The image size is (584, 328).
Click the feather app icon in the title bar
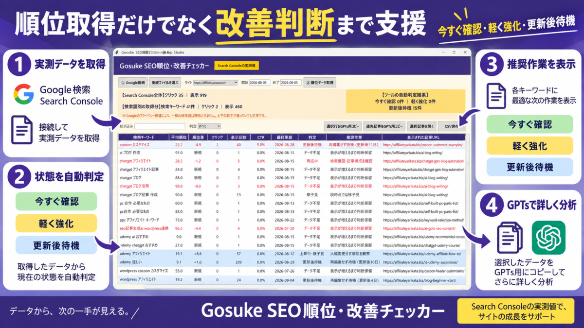117,52
